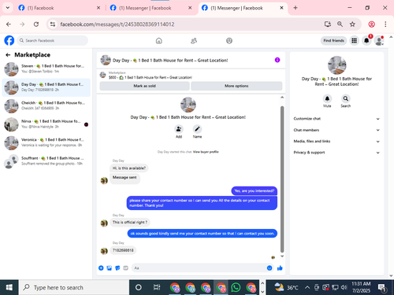Open WhatsApp from the taskbar
The image size is (394, 295).
coord(236,288)
